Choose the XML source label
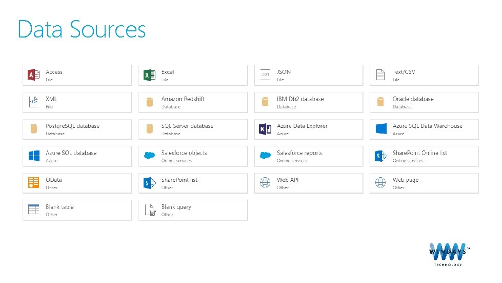 pos(52,99)
